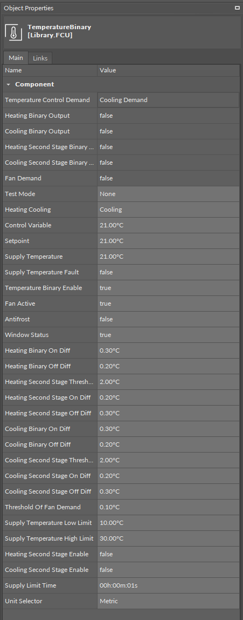243x620 pixels.
Task: Toggle Heating Second Stage Enable value
Action: pyautogui.click(x=168, y=554)
